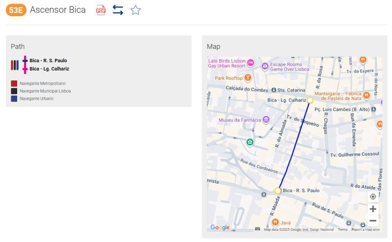Image resolution: width=392 pixels, height=242 pixels.
Task: Click the Java restaurant pin
Action: click(x=275, y=222)
